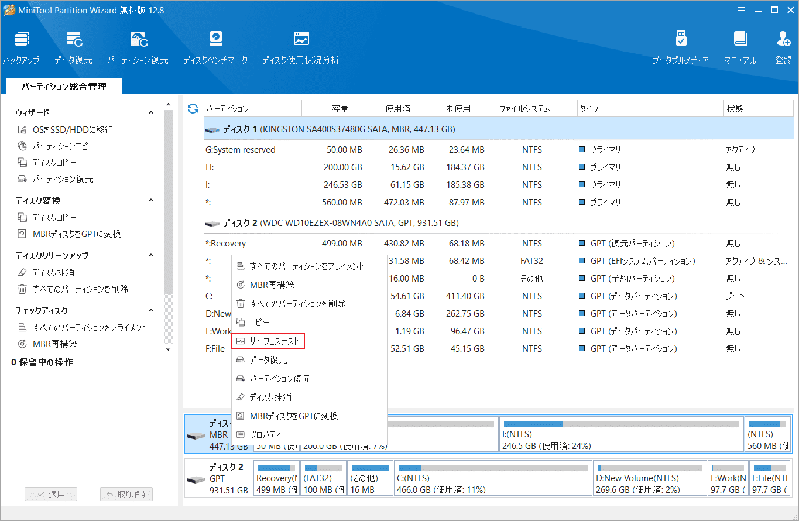Select the ディスク 2 WDC row

(498, 223)
